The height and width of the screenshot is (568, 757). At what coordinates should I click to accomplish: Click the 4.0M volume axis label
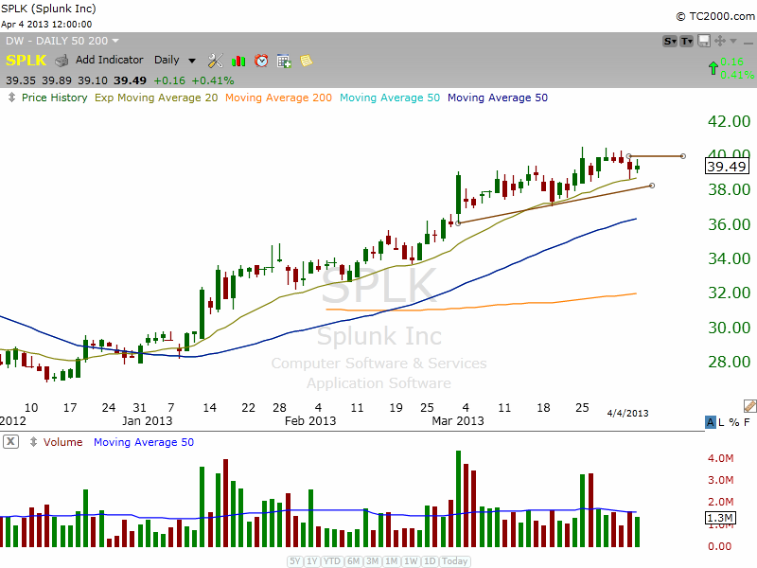[x=720, y=458]
